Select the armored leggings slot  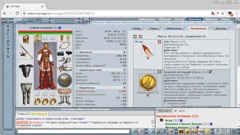[x=26, y=94]
